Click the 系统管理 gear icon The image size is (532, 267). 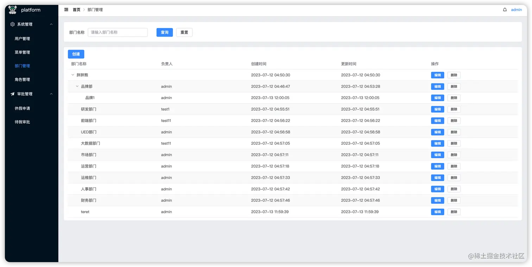(x=13, y=24)
